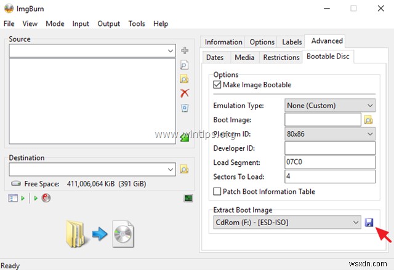Screen dimensions: 394x270
Task: Switch to the Restrictions sub-tab
Action: point(281,57)
